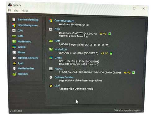Open Nätverk label in sidebar
The height and width of the screenshot is (114, 152).
pyautogui.click(x=23, y=74)
